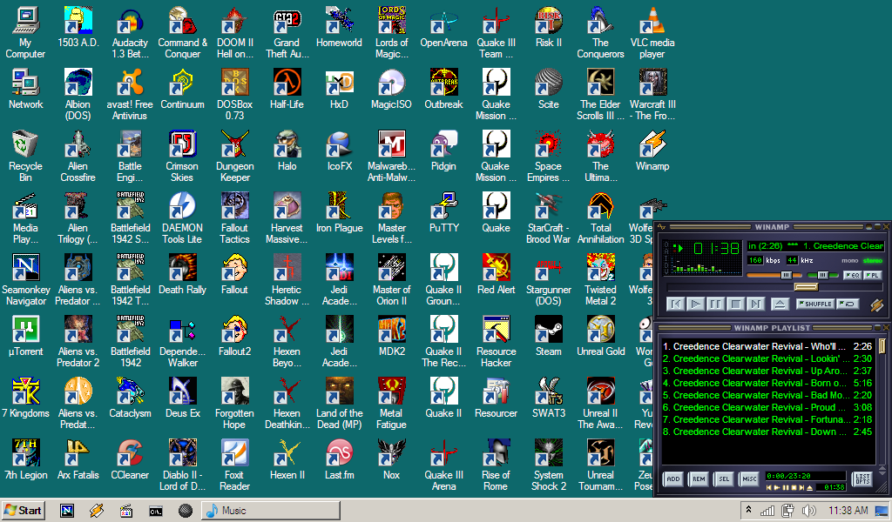The image size is (892, 522).
Task: Click the CCleaner desktop shortcut
Action: [130, 454]
